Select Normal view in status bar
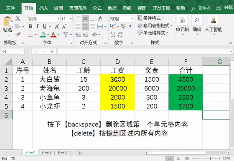The image size is (234, 161). click(169, 158)
